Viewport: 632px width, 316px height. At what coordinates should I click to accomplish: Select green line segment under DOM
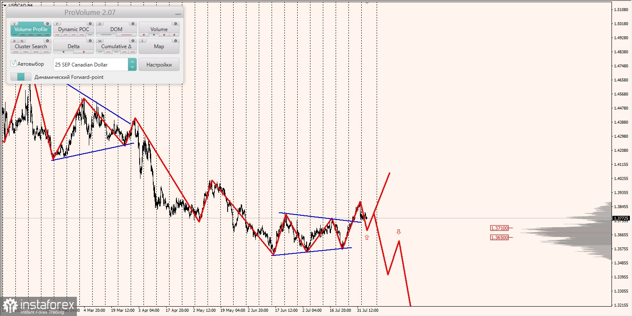106,35
